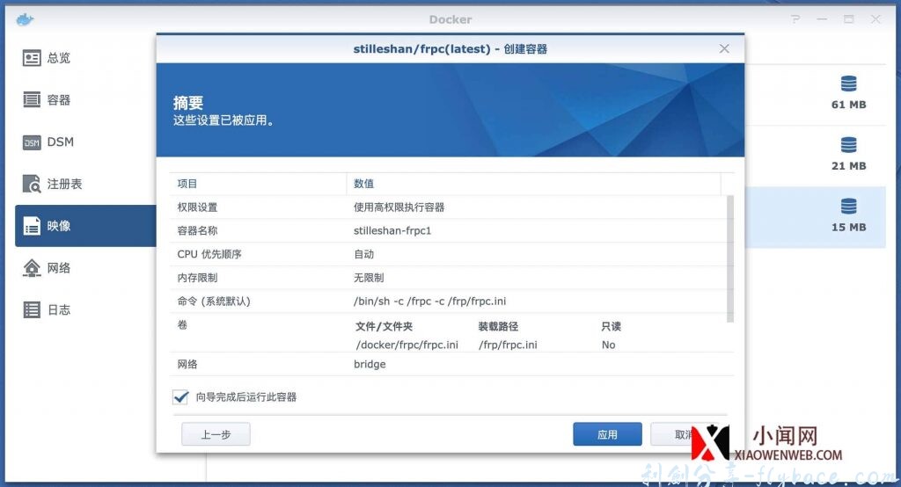The width and height of the screenshot is (901, 487).
Task: Click the 映像 image file icon
Action: [32, 226]
